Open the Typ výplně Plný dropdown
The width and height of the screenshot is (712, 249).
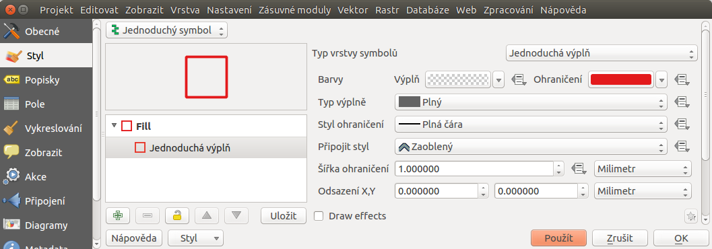coord(531,102)
